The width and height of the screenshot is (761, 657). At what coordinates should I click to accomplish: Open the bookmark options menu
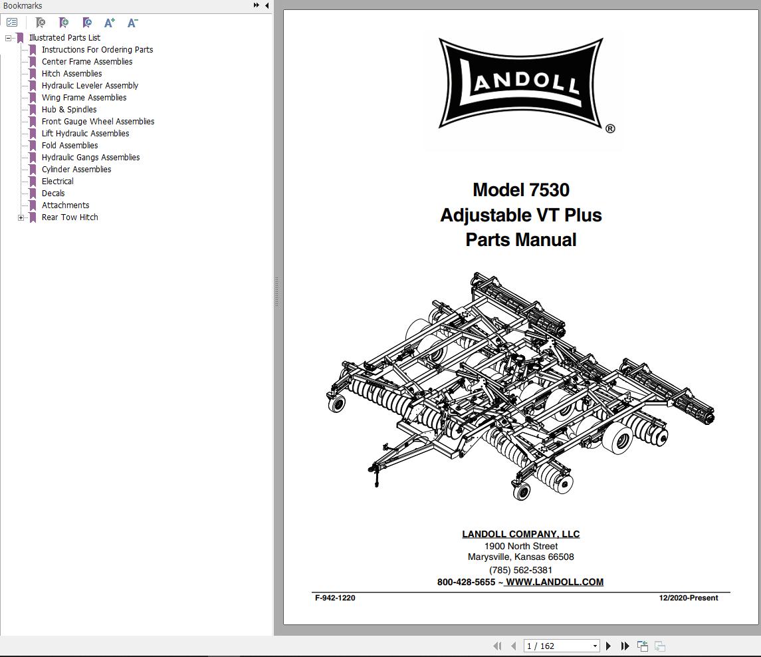point(12,22)
